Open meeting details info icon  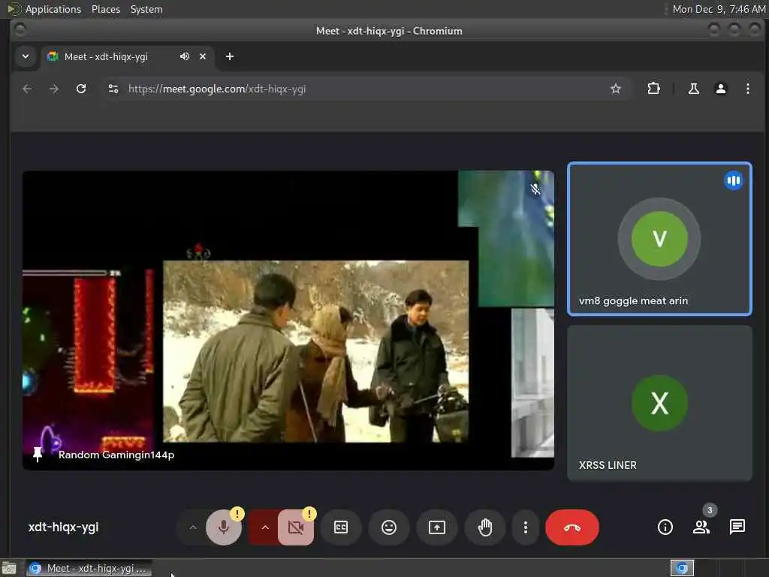(x=665, y=527)
